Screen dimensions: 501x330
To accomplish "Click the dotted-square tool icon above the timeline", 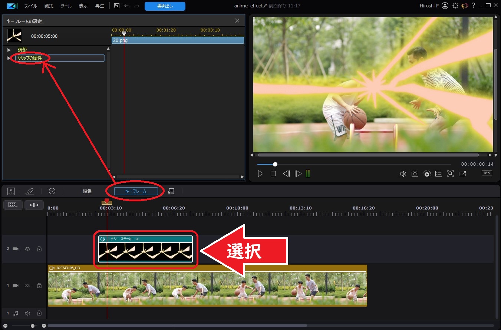I will click(11, 191).
